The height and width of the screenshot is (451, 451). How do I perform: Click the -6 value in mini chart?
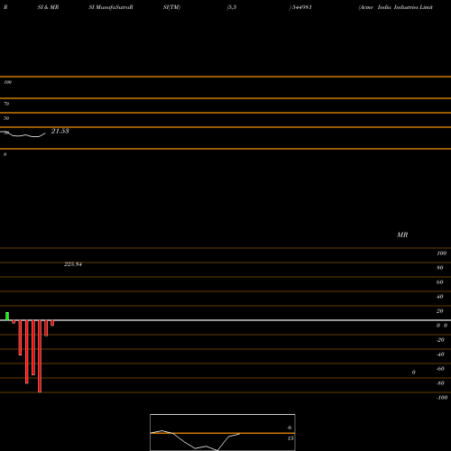(x=290, y=428)
